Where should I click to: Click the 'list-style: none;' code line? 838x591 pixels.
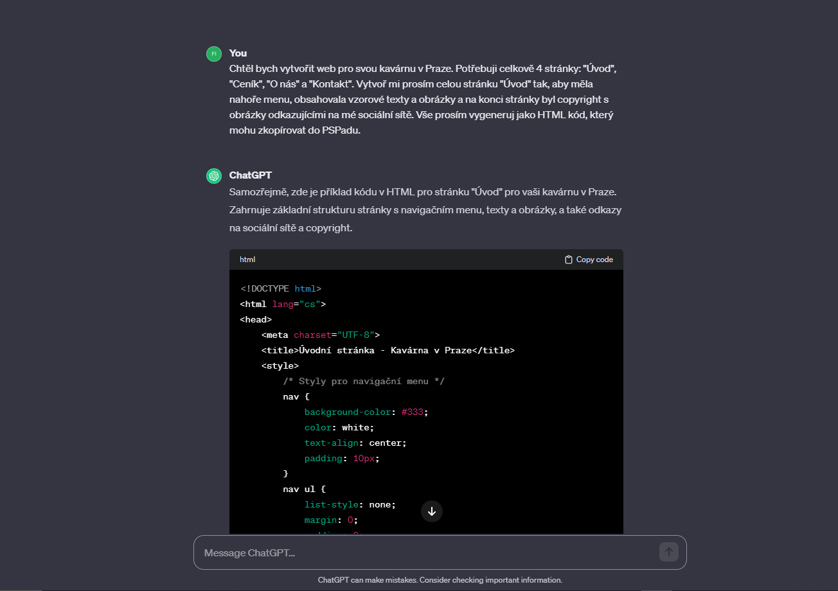pos(350,505)
